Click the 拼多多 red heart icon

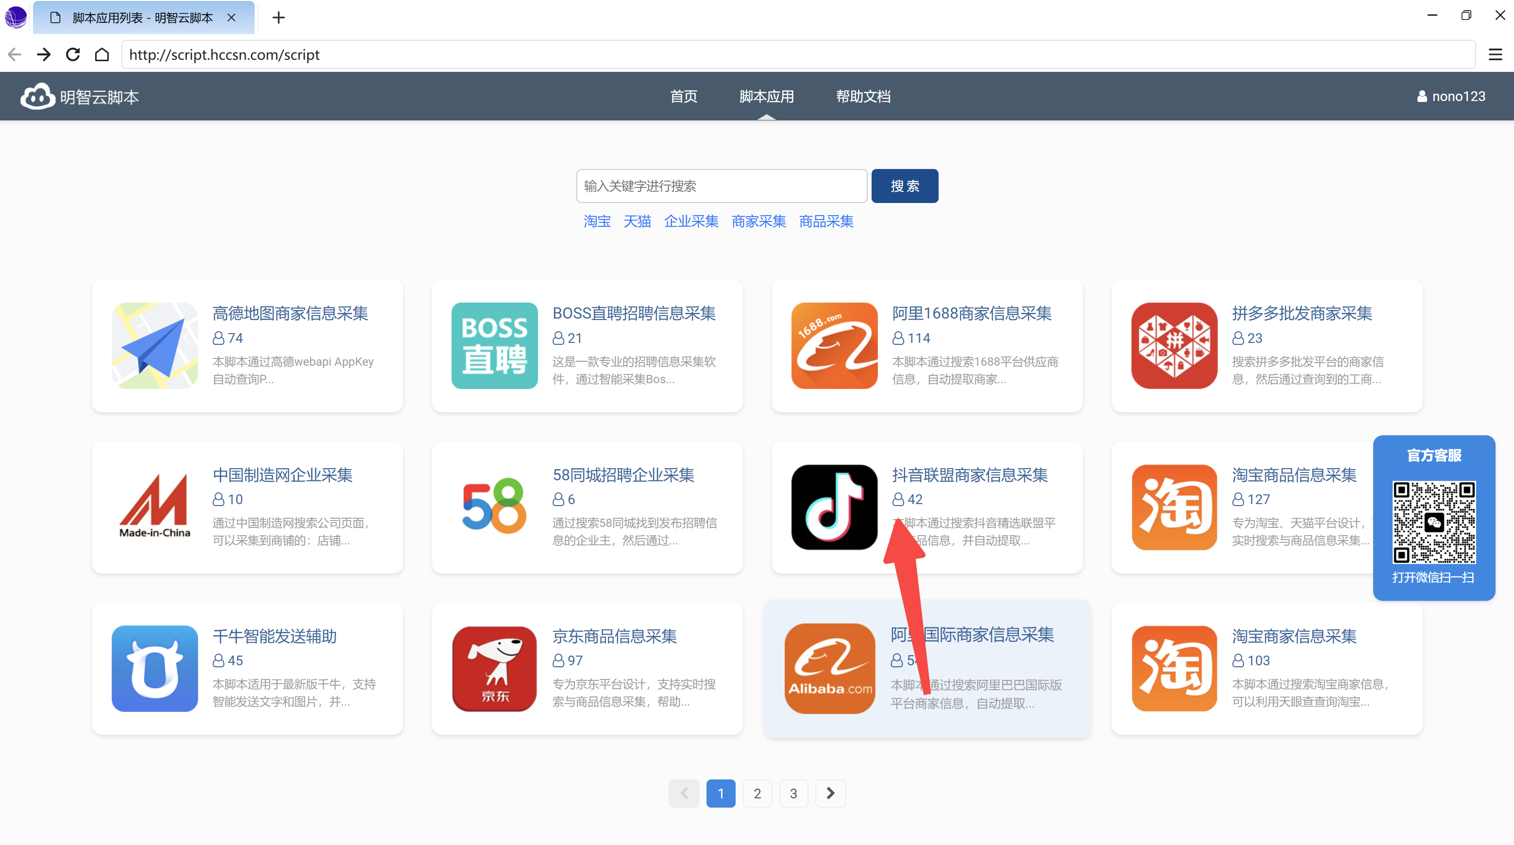(1174, 345)
